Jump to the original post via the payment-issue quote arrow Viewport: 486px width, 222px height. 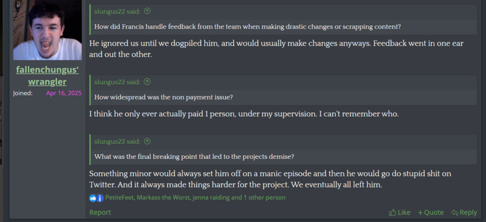[x=147, y=82]
